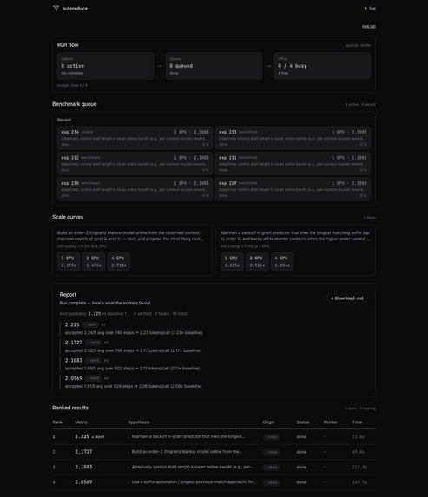Screen dimensions: 428x497
Task: Click the seed tag next to 2.1727 in report
Action: [93, 343]
